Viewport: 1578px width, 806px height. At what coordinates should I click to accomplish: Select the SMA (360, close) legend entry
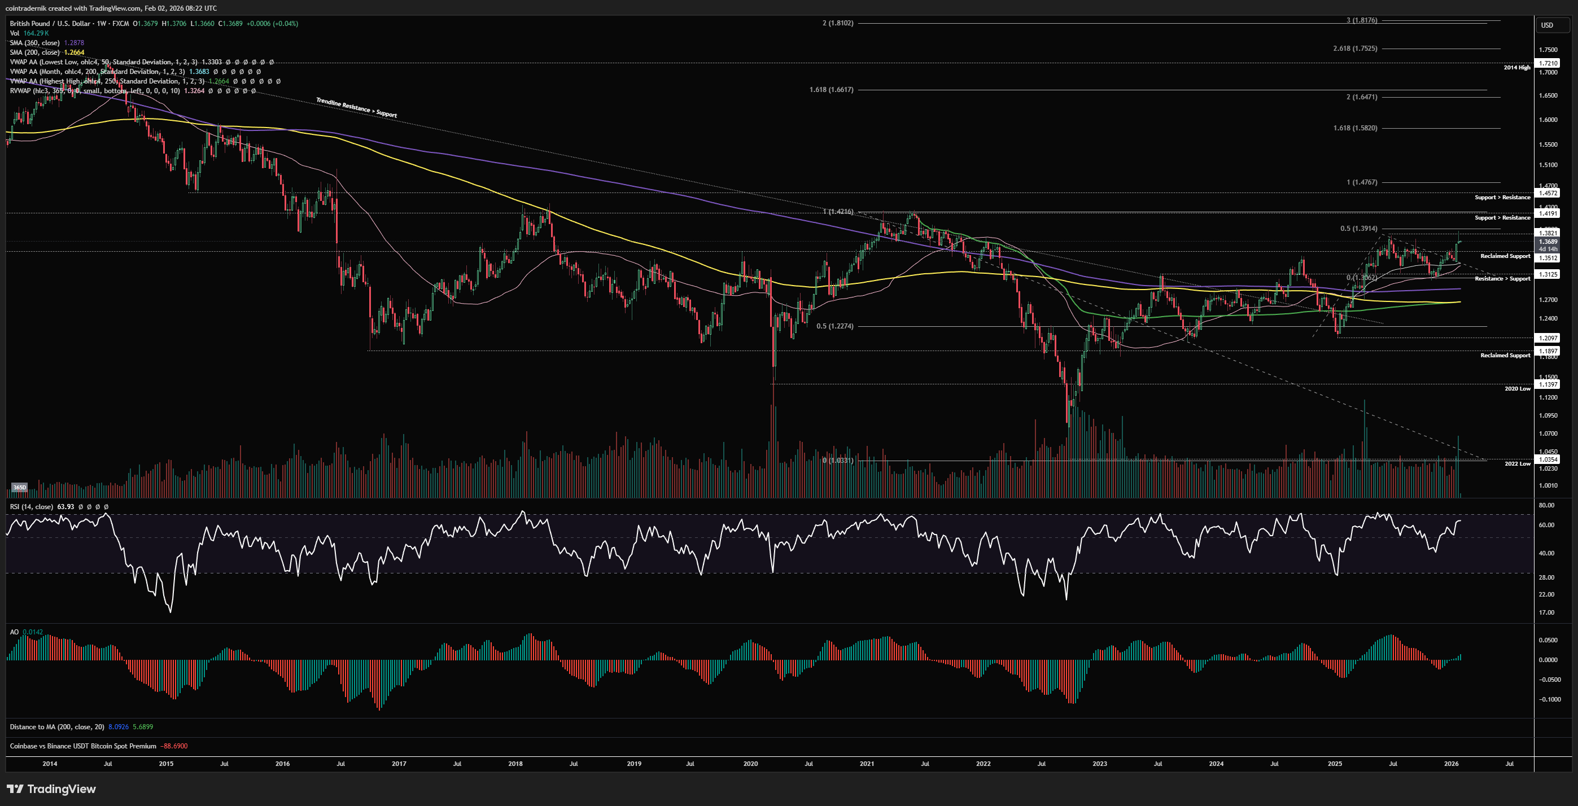[x=35, y=43]
